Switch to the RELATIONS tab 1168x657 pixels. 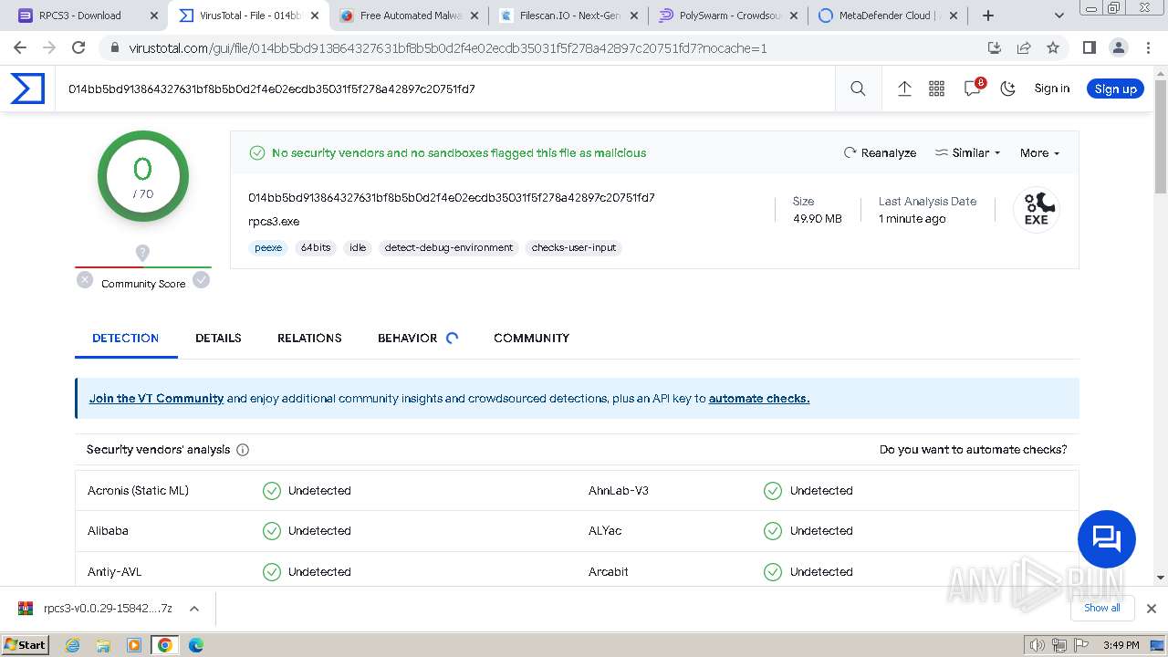click(x=309, y=338)
